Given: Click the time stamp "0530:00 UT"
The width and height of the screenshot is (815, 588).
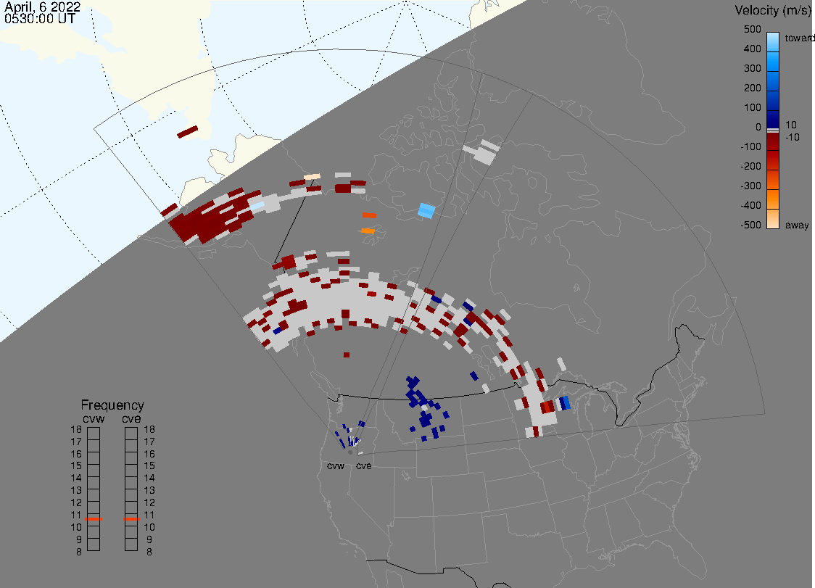Looking at the screenshot, I should pyautogui.click(x=40, y=19).
